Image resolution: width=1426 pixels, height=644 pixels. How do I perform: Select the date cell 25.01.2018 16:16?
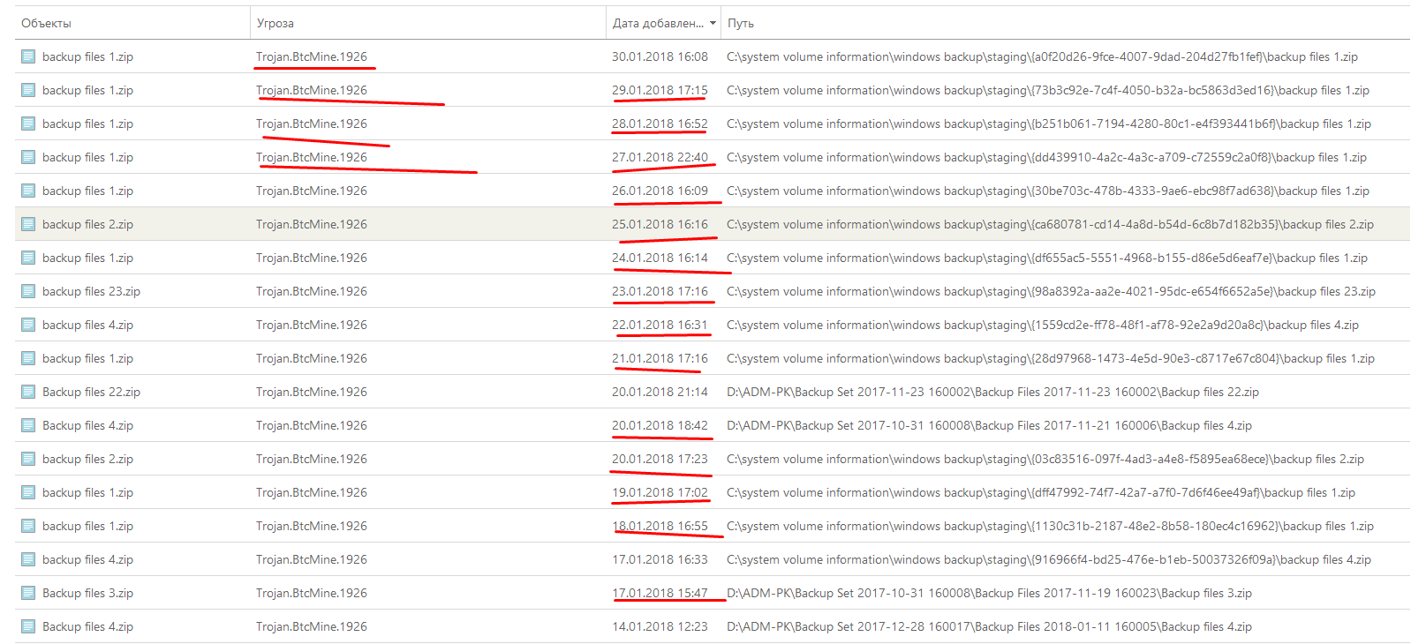tap(660, 224)
